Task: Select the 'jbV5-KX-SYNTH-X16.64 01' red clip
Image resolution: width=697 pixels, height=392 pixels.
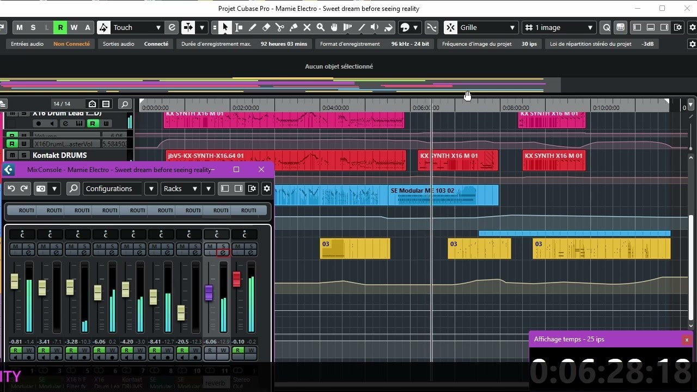Action: click(x=286, y=161)
